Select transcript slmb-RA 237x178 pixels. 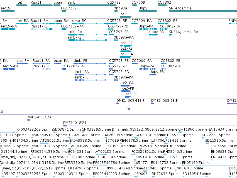coord(87,35)
